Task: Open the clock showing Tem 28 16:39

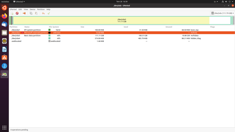Action: tap(122, 2)
